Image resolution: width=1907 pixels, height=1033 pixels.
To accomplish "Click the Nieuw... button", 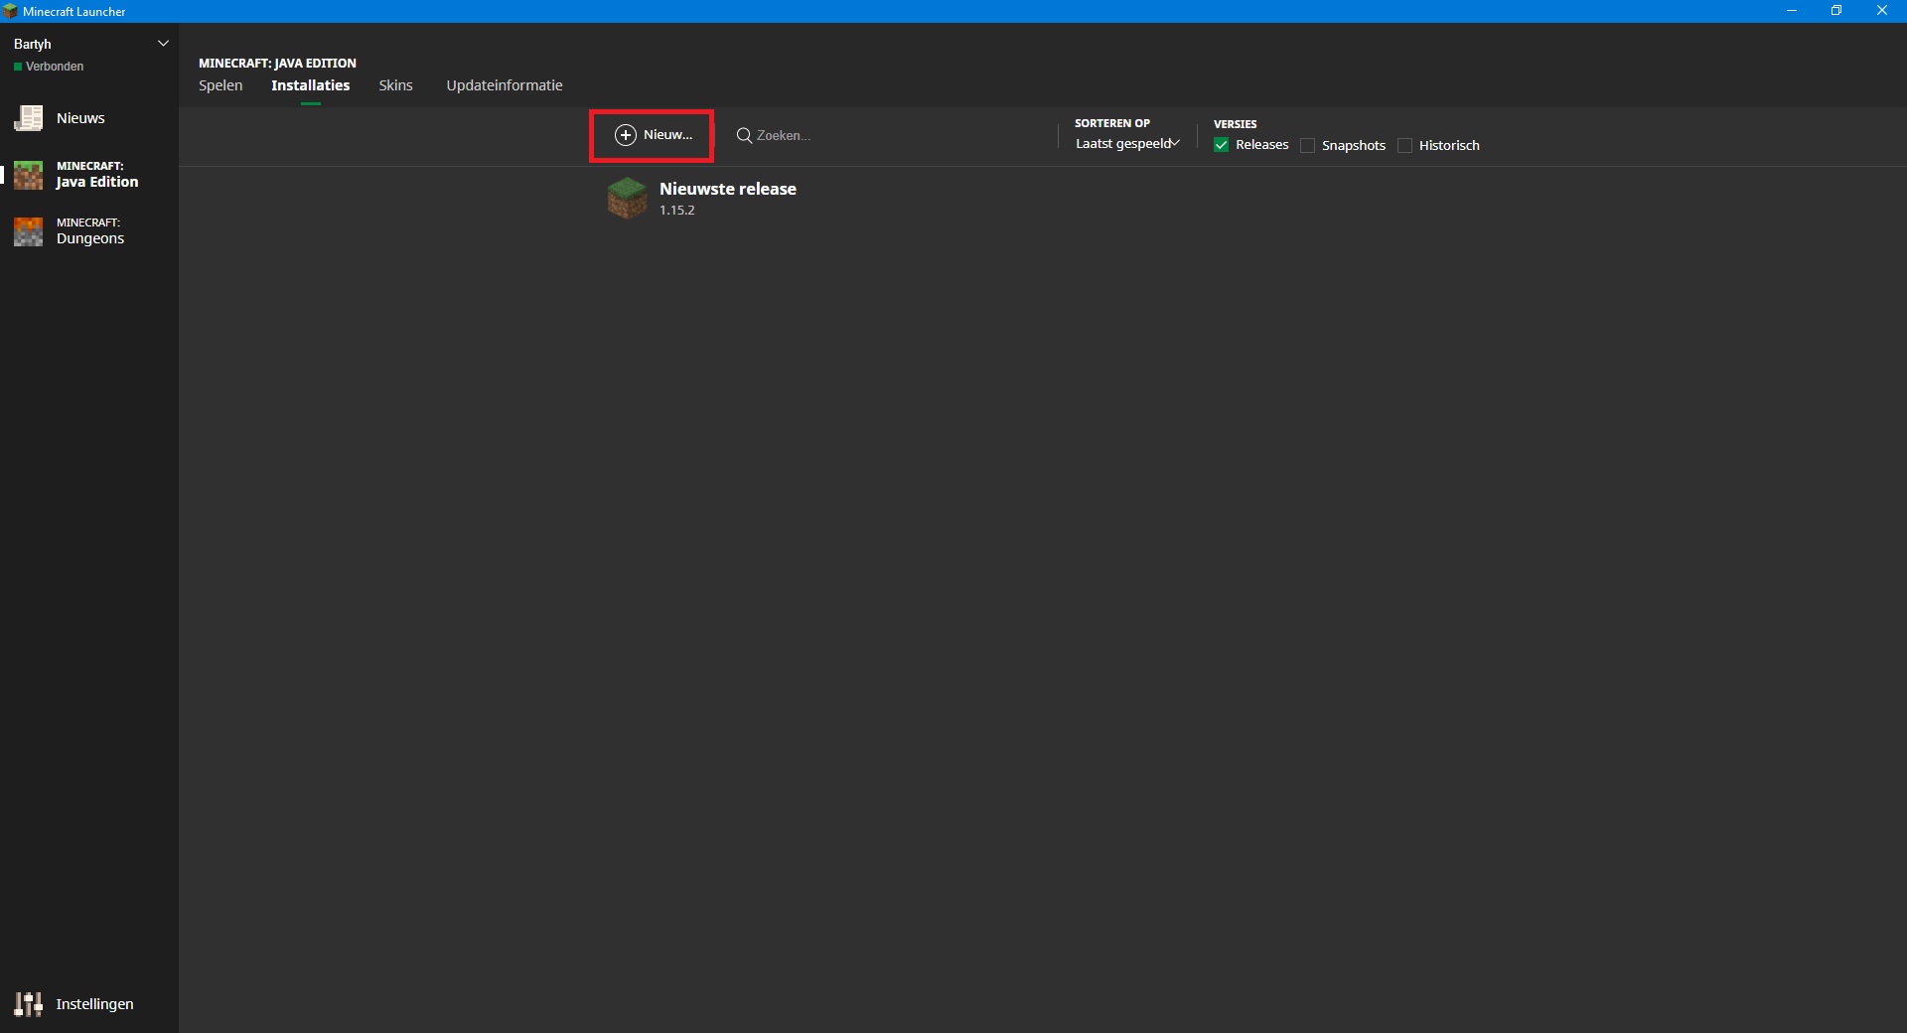I will pyautogui.click(x=652, y=135).
